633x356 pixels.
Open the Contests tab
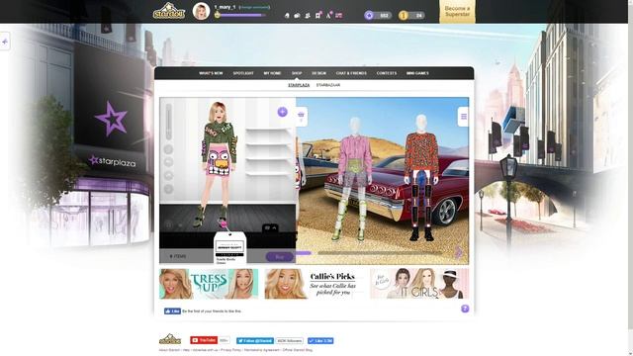coord(387,73)
